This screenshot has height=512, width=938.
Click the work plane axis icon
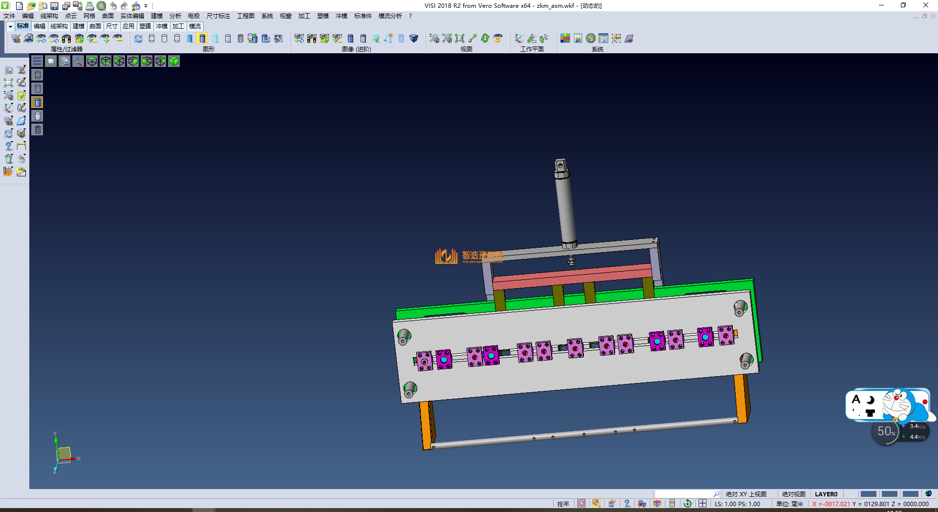(x=519, y=39)
